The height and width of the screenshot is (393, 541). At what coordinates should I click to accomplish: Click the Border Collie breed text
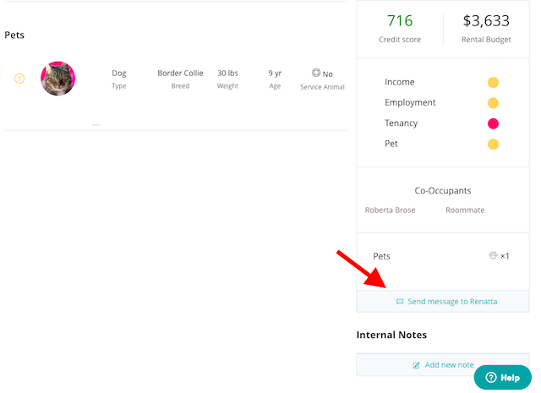181,74
